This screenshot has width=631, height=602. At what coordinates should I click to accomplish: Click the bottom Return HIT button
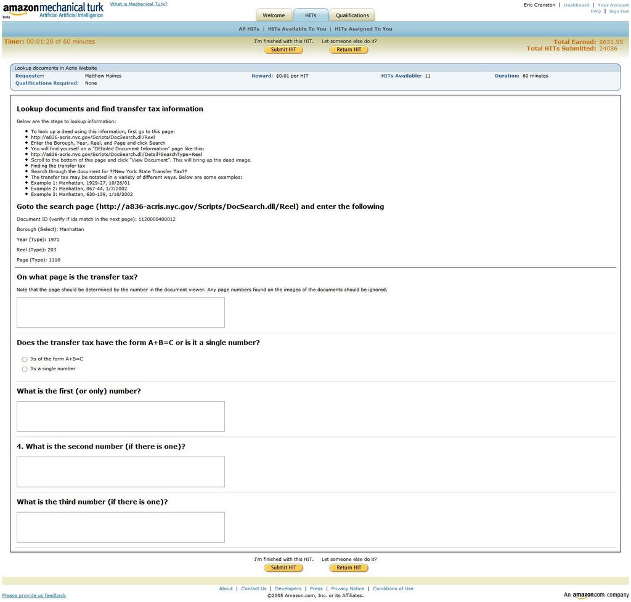coord(349,567)
